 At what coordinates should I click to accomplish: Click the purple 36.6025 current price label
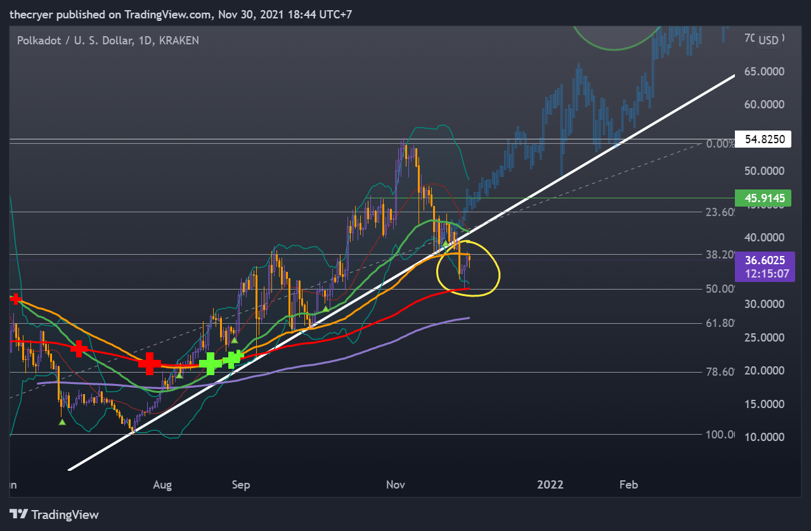tap(765, 260)
